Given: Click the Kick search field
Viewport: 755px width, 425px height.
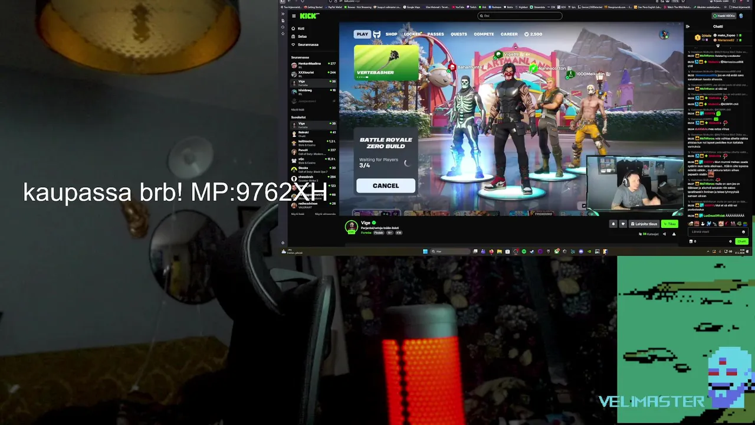Looking at the screenshot, I should coord(520,16).
